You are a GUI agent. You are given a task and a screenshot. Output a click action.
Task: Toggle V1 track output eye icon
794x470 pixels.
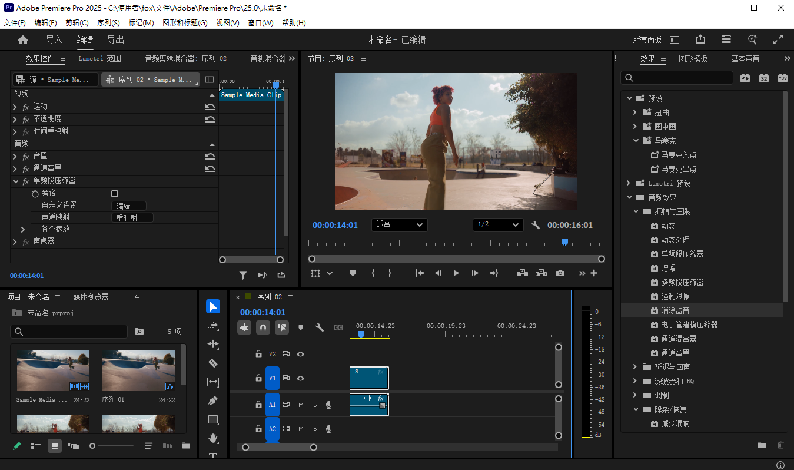[x=301, y=378]
